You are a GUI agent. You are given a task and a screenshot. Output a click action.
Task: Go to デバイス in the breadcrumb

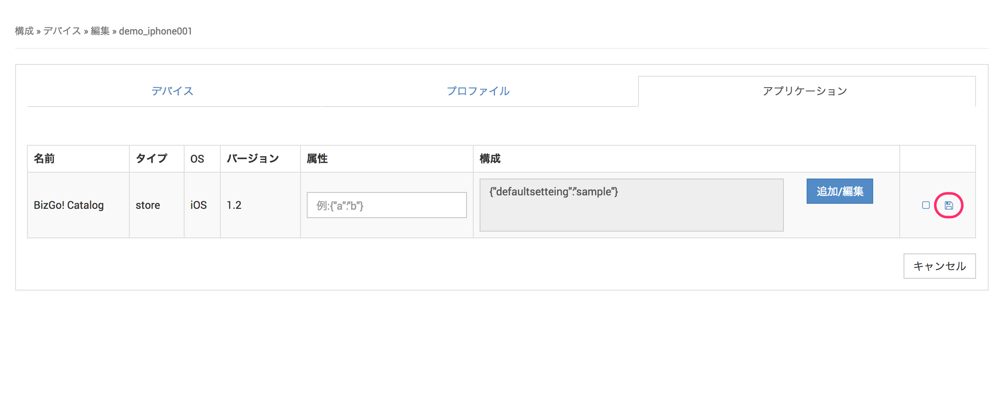tap(62, 31)
